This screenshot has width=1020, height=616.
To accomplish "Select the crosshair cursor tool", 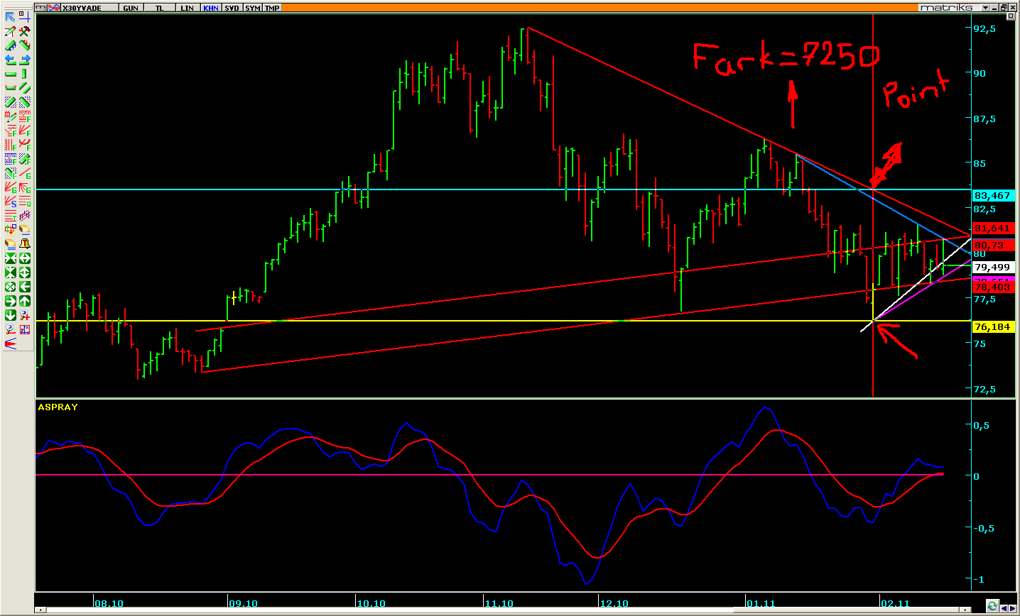I will [25, 17].
